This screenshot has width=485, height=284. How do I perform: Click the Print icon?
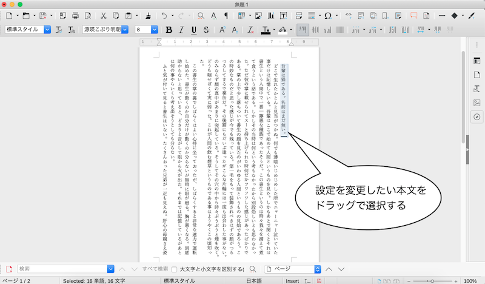75,16
